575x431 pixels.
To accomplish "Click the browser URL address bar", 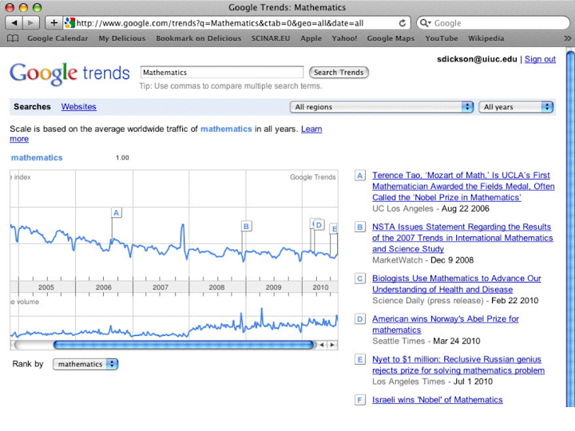I will click(x=236, y=23).
